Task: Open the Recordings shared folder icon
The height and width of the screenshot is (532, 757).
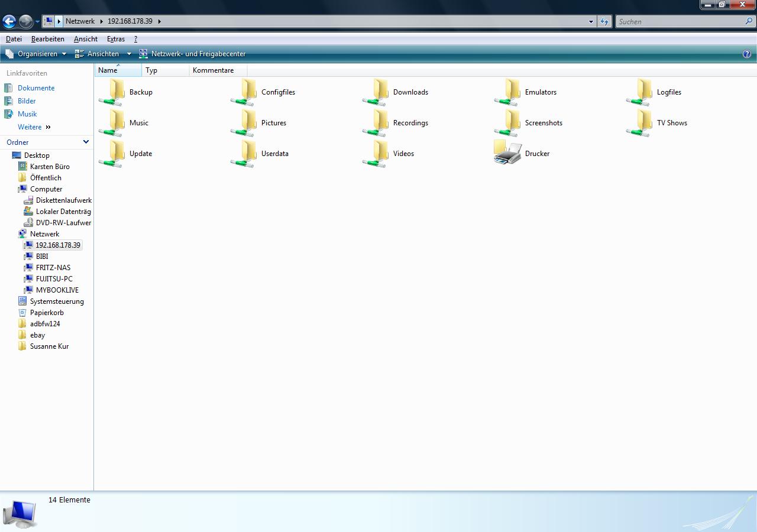Action: pyautogui.click(x=376, y=124)
